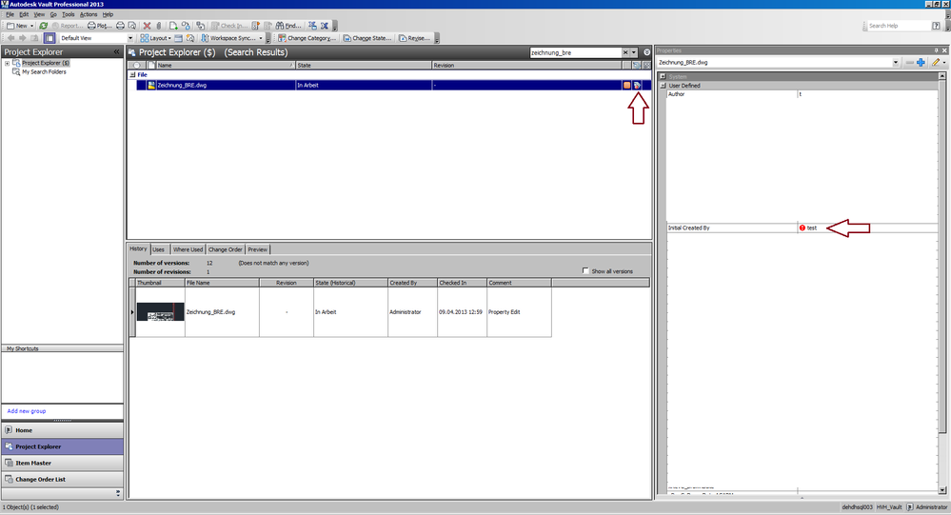The width and height of the screenshot is (951, 515).
Task: Click the green Refresh icon in toolbar
Action: [44, 26]
